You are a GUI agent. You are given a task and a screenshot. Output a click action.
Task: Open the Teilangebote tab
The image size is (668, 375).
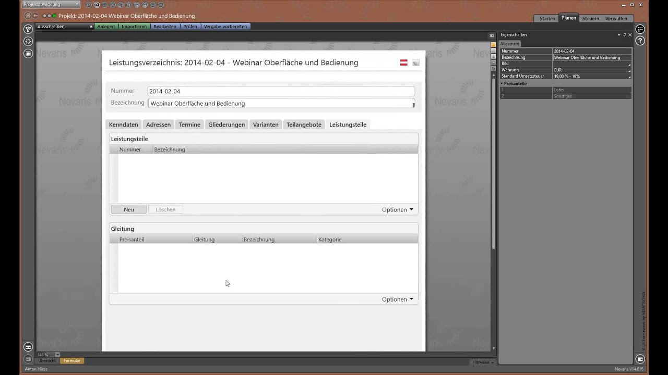click(x=304, y=125)
